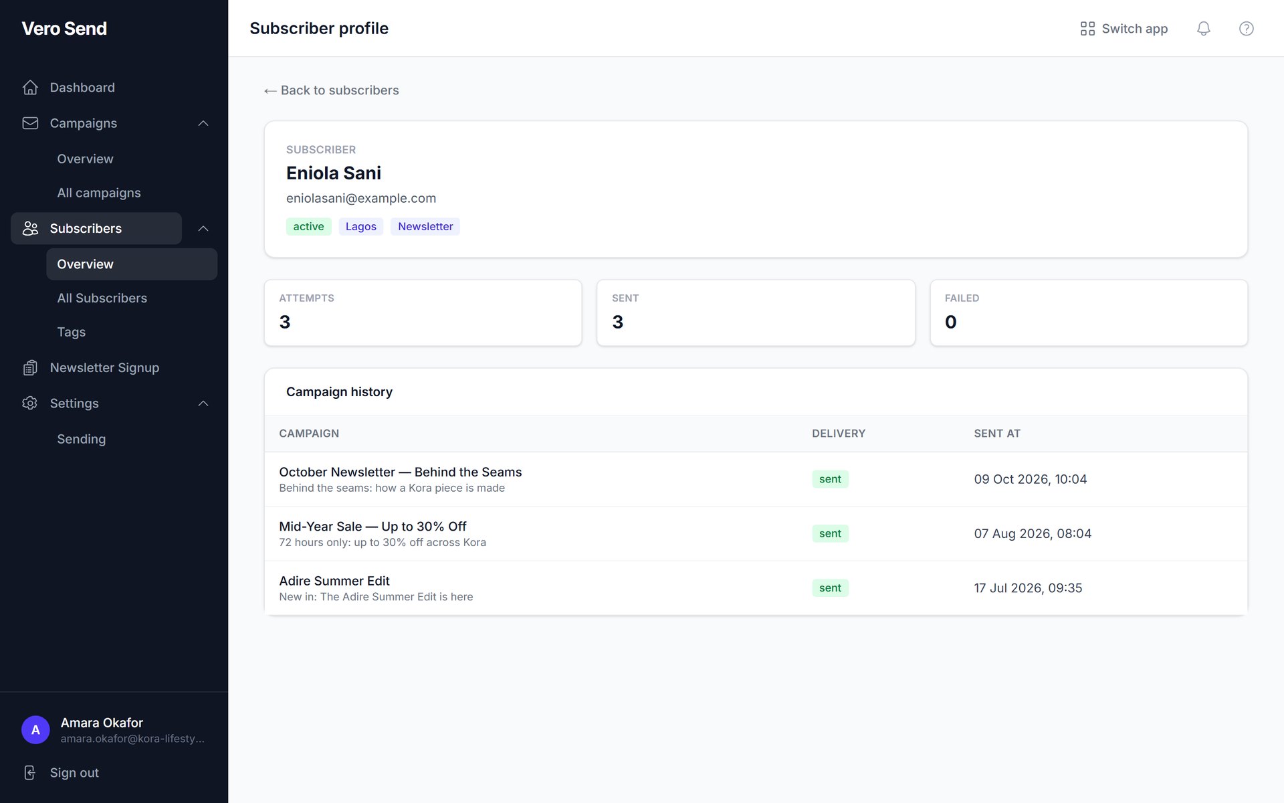Click date 17 Jul 2026, 09:35
The width and height of the screenshot is (1284, 803).
click(1028, 588)
